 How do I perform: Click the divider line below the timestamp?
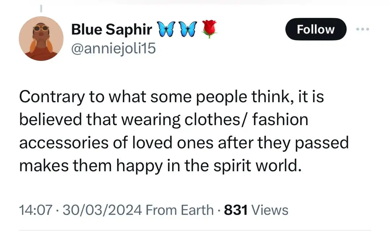coord(195,230)
